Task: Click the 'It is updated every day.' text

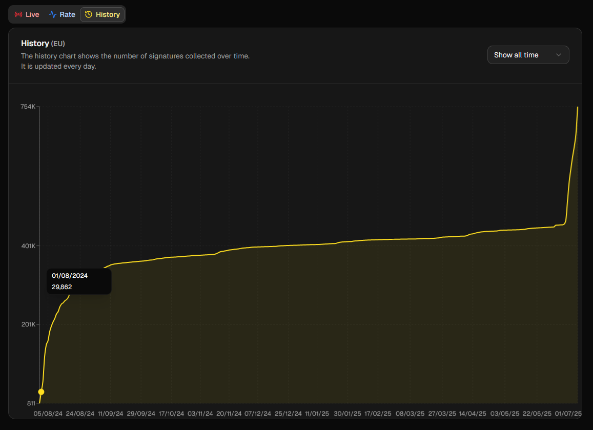Action: [58, 66]
